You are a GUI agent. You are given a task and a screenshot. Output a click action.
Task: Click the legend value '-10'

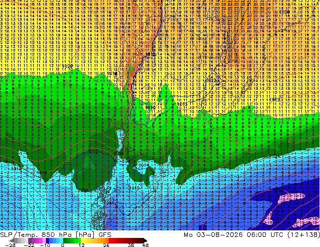tap(45, 245)
